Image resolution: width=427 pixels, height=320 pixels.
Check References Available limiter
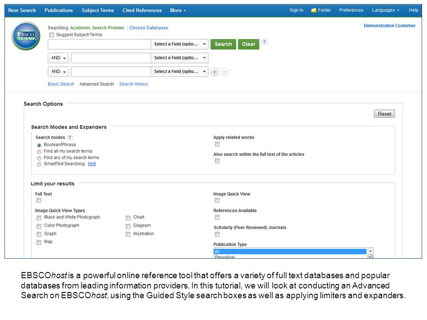pos(218,217)
